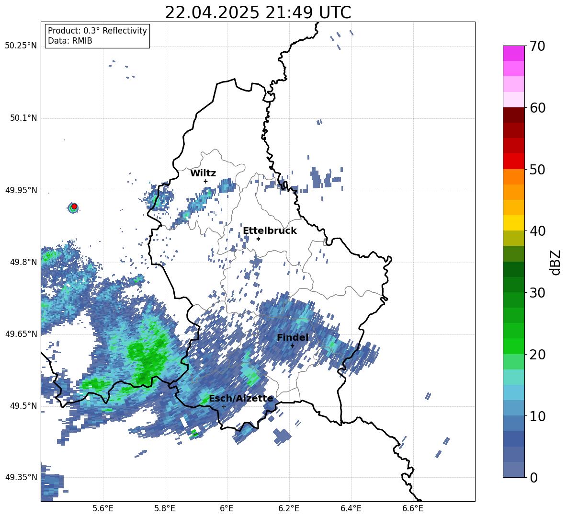Click the dark green colorbar segment near 30
The image size is (567, 518).
coord(513,285)
